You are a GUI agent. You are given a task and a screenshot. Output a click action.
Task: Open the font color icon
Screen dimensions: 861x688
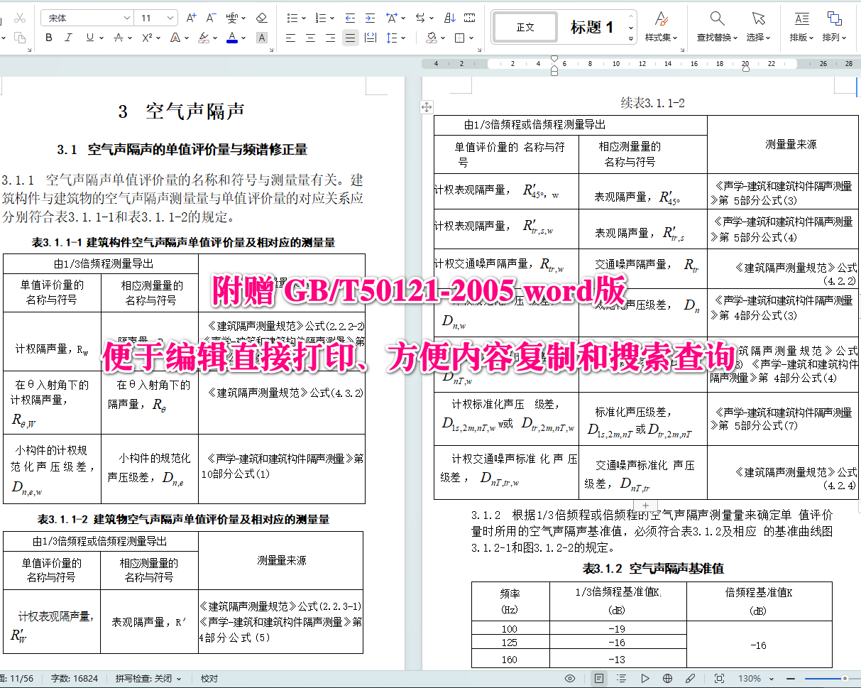(232, 38)
